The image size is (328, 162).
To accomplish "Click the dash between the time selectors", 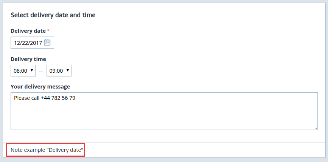I will [41, 71].
